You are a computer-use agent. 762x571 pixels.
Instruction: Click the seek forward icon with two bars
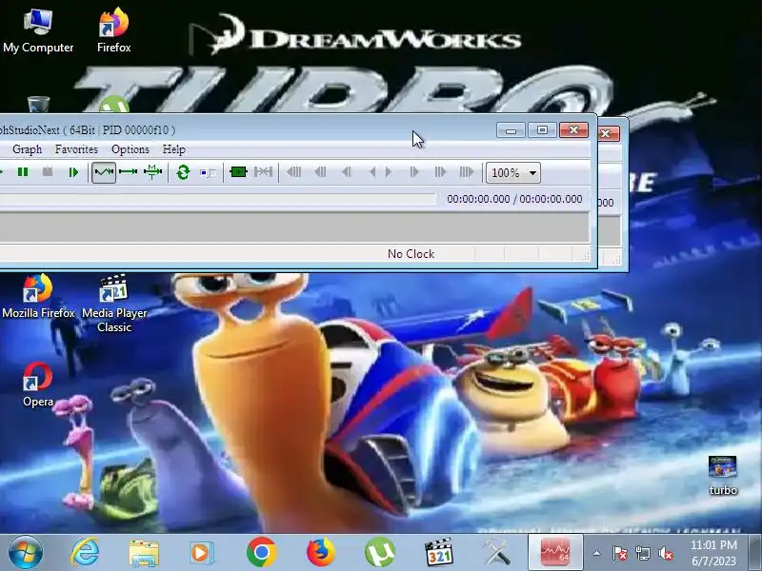coord(440,172)
